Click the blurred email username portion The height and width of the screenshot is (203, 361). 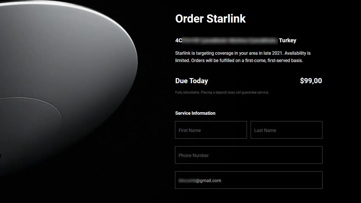(187, 180)
